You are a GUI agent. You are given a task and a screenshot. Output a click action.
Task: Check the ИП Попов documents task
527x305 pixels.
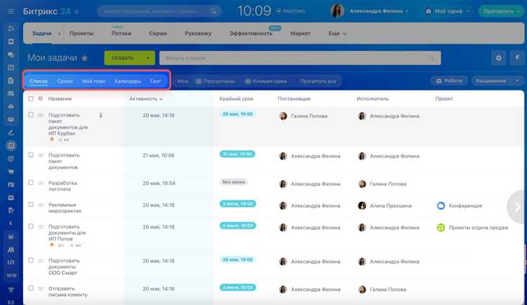click(x=31, y=226)
